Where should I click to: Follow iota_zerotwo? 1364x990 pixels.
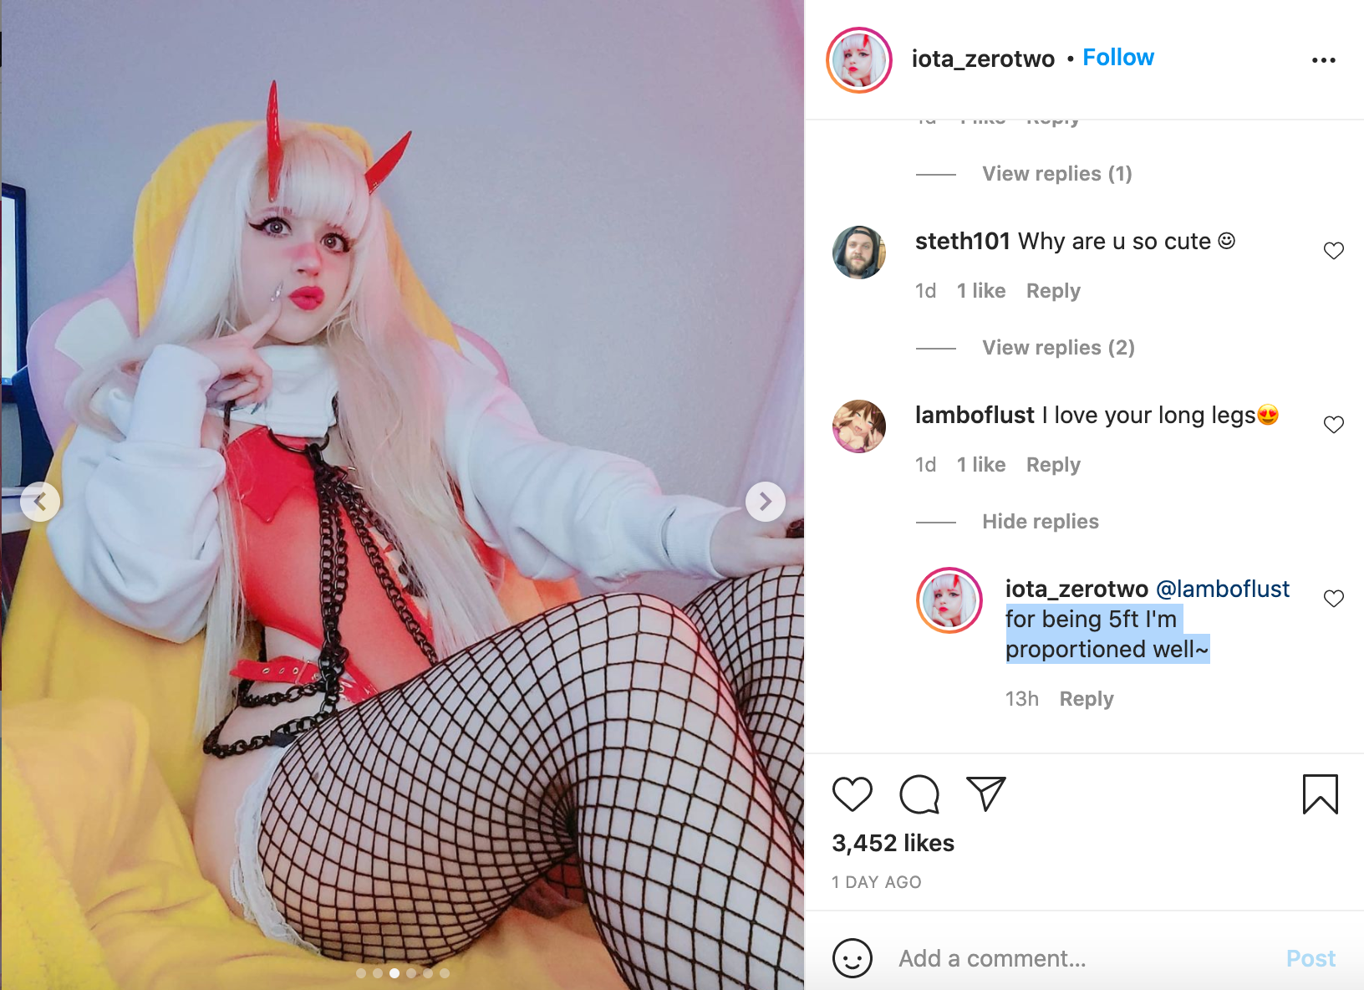[x=1117, y=58]
